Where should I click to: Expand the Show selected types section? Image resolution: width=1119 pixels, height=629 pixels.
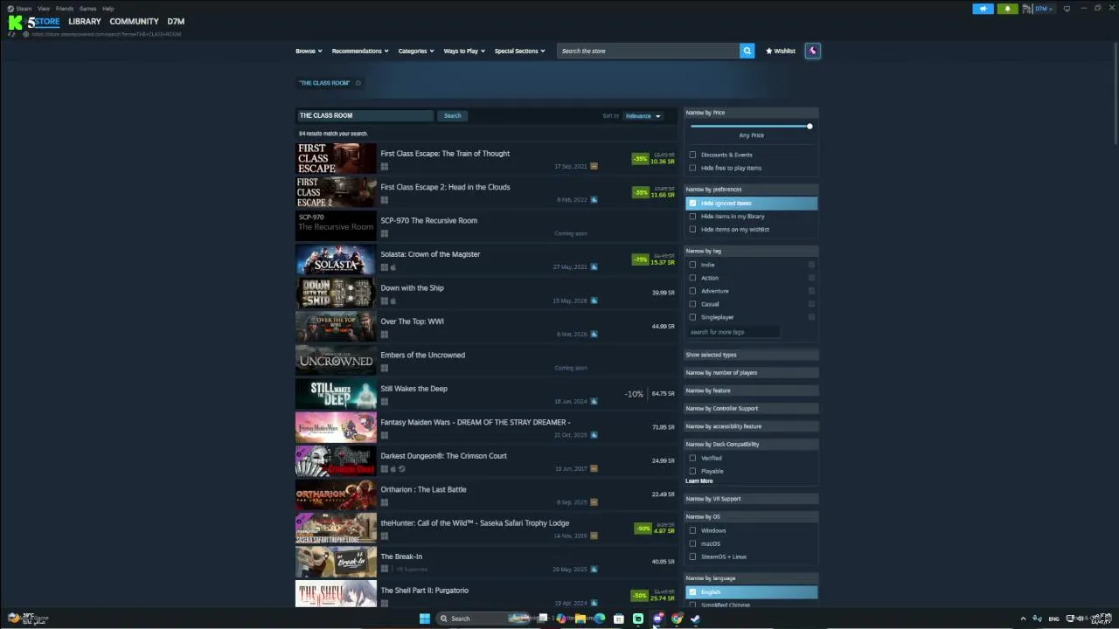click(x=751, y=355)
